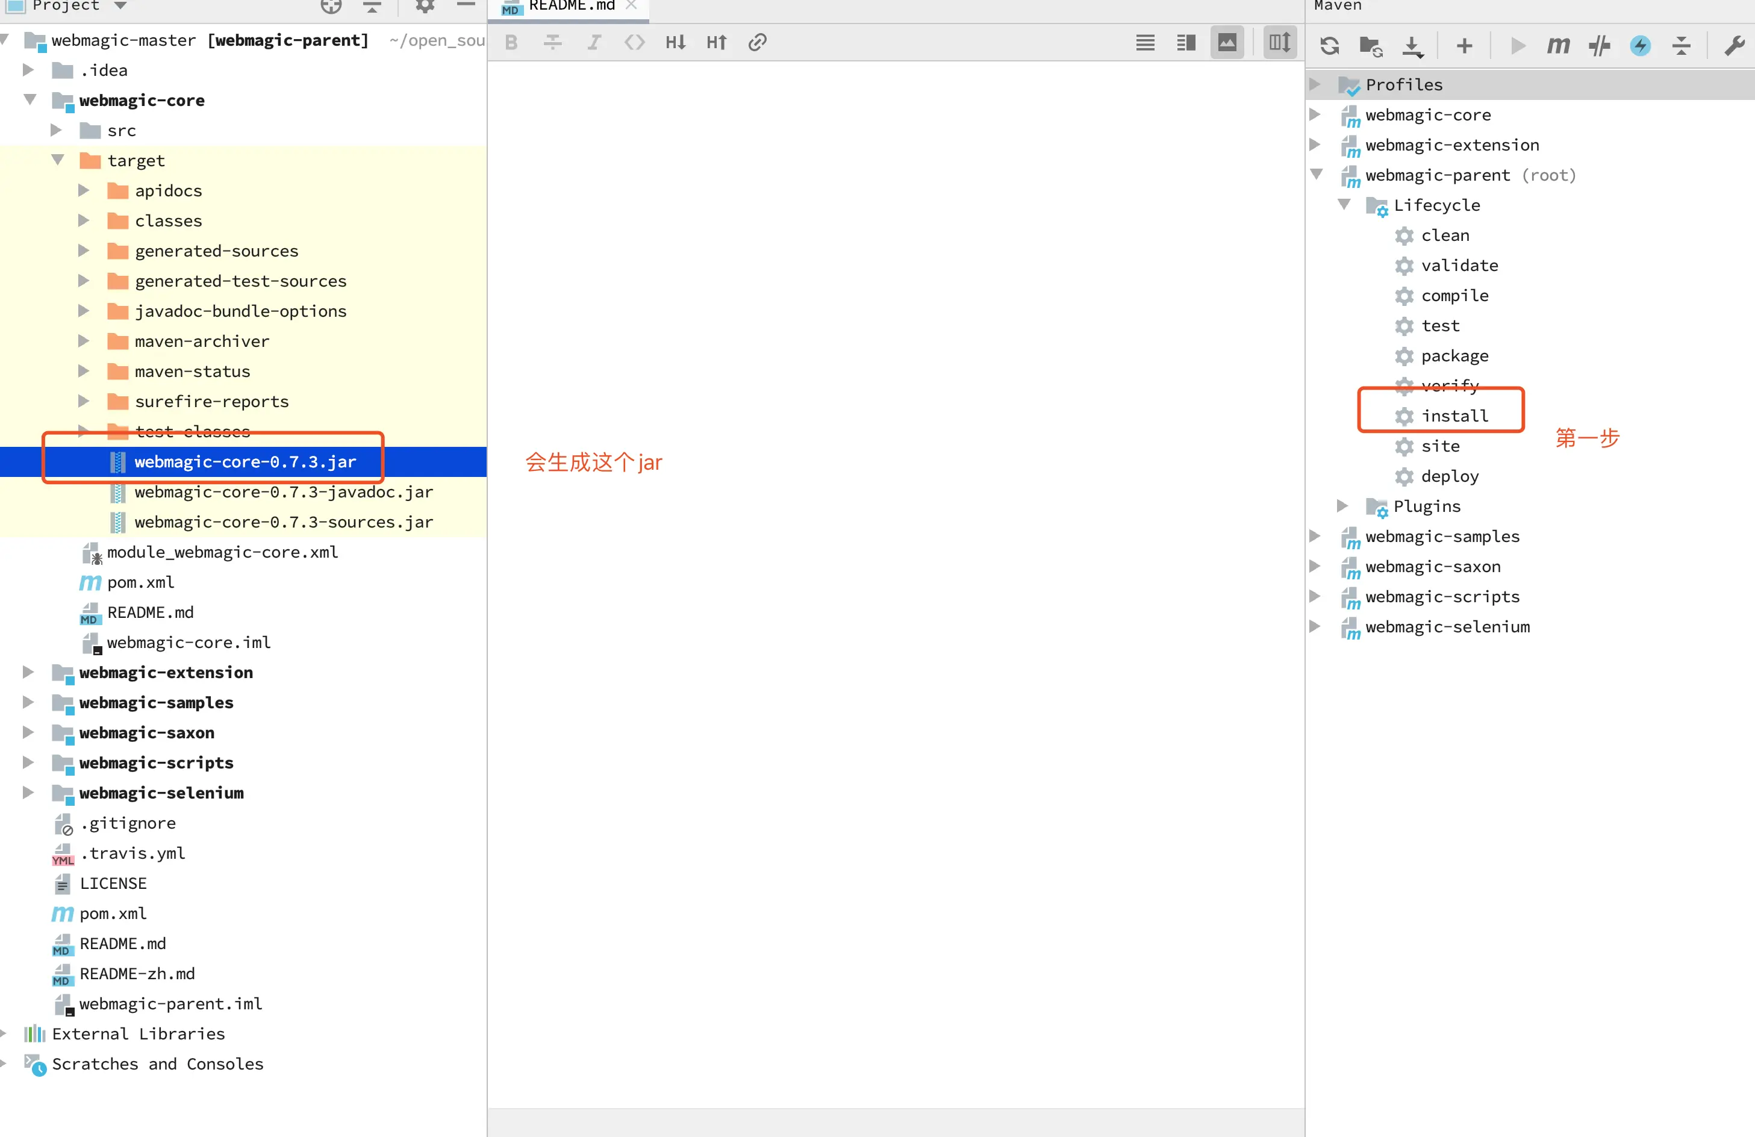The height and width of the screenshot is (1137, 1755).
Task: Expand the Plugins node in Maven
Action: (x=1343, y=506)
